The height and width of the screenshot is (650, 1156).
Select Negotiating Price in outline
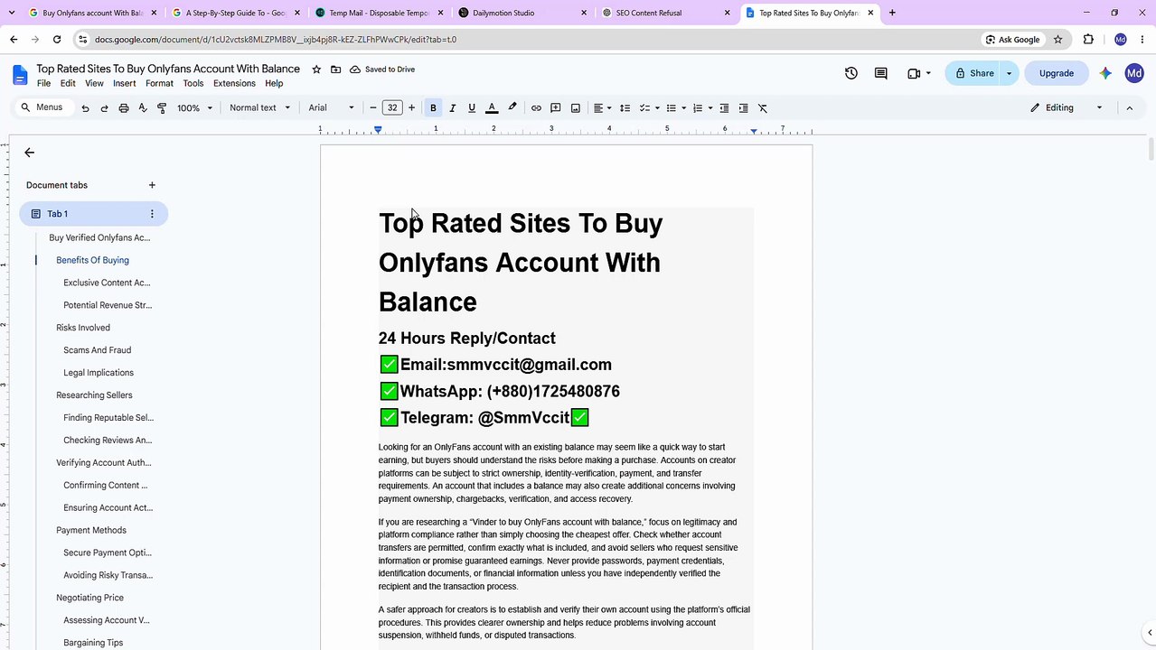89,598
